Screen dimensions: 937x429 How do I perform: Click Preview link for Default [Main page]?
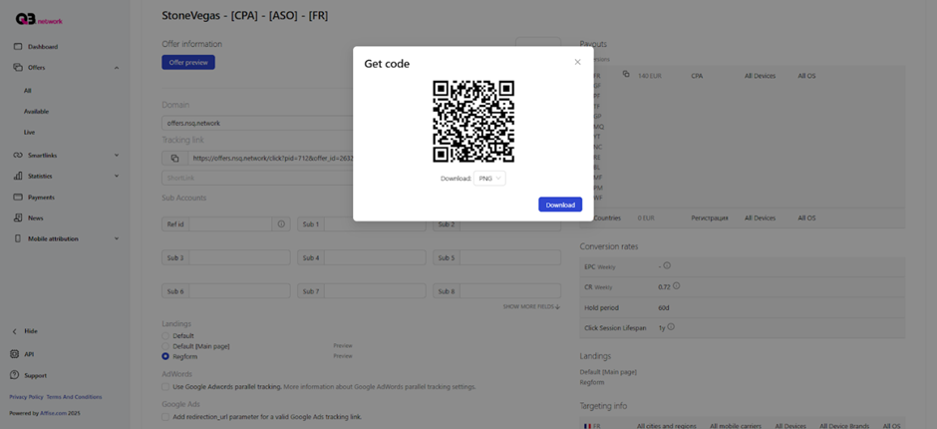pyautogui.click(x=343, y=346)
